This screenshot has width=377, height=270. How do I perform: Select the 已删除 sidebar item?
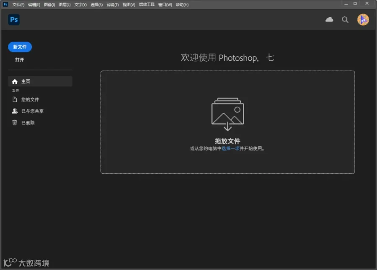click(x=40, y=122)
